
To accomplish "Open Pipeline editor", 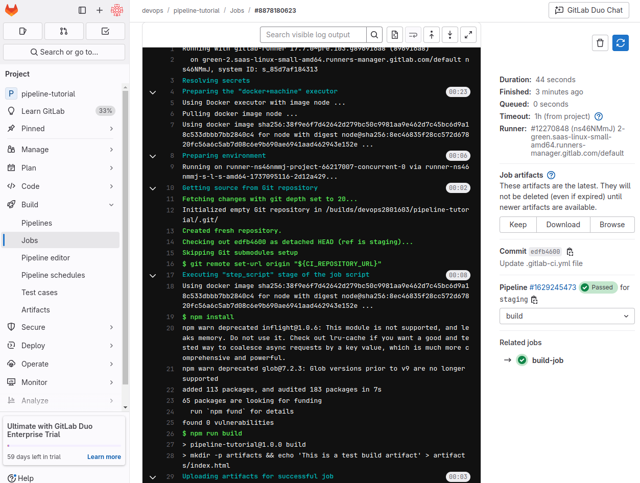I will [61, 258].
